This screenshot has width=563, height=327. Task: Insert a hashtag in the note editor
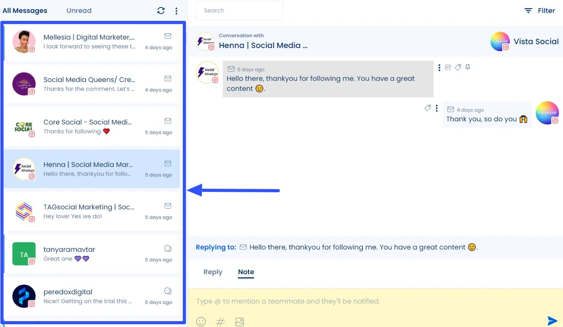pyautogui.click(x=220, y=321)
